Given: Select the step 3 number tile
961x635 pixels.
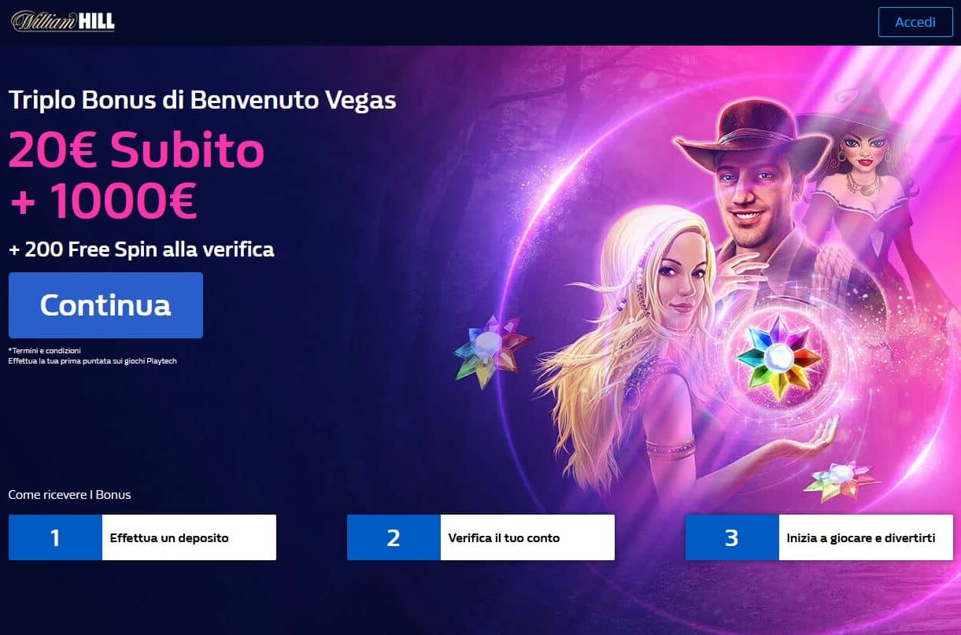Looking at the screenshot, I should 732,537.
